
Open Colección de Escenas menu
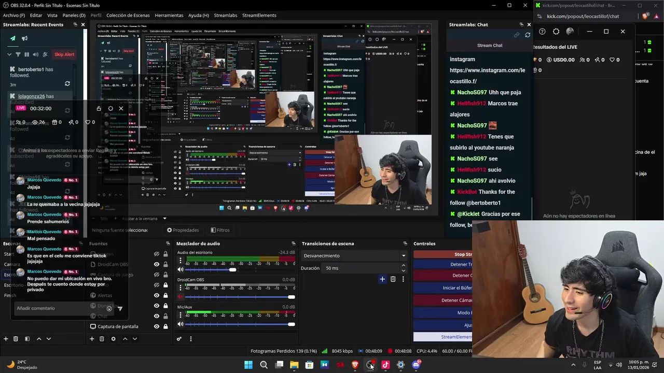pos(128,15)
